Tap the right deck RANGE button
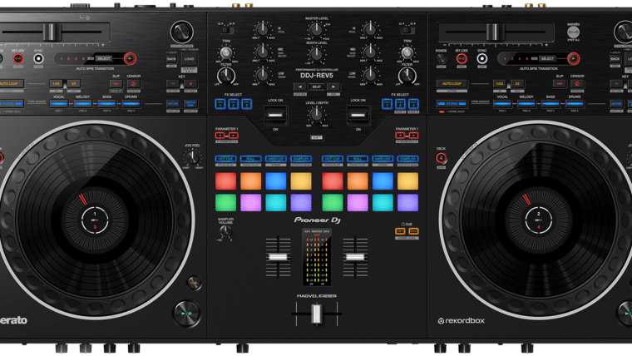Screen dimensions: 632x356 pos(441,59)
